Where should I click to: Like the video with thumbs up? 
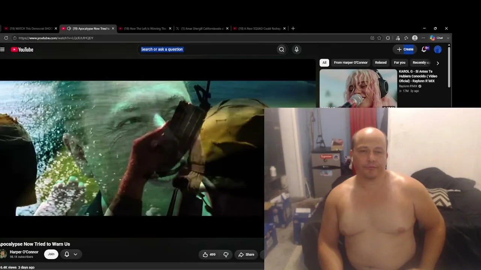click(x=209, y=255)
